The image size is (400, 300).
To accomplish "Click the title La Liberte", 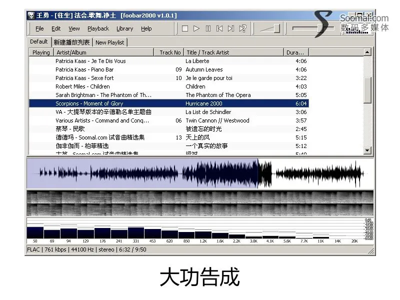I will [x=197, y=61].
